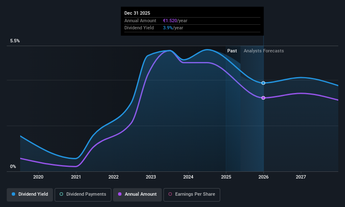
Task: Select the purple Annual Amount point at 2026
Action: pos(263,98)
